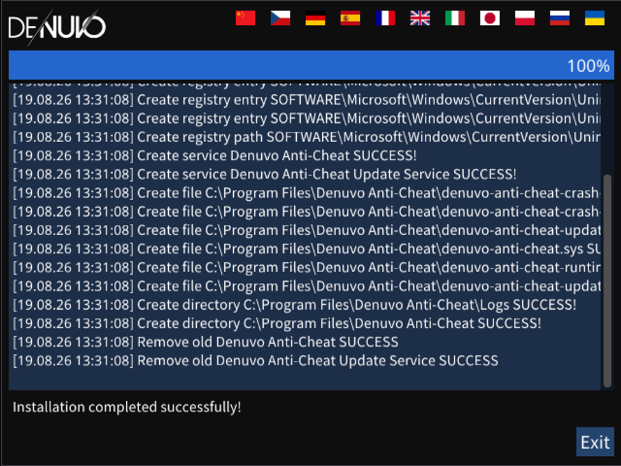Choose the Italian flag language icon

[x=455, y=18]
